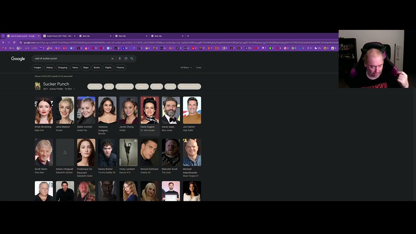Click the Songs chip
The width and height of the screenshot is (416, 234).
coord(170,86)
